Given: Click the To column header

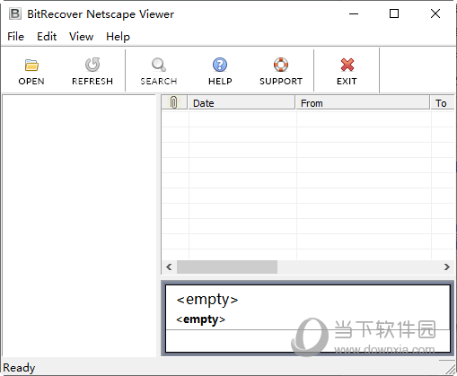Looking at the screenshot, I should click(443, 102).
